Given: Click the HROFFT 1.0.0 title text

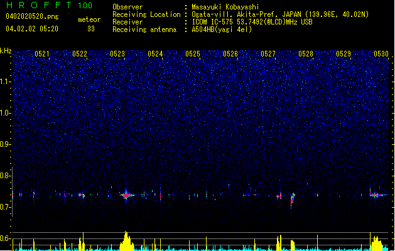Looking at the screenshot, I should [x=50, y=5].
